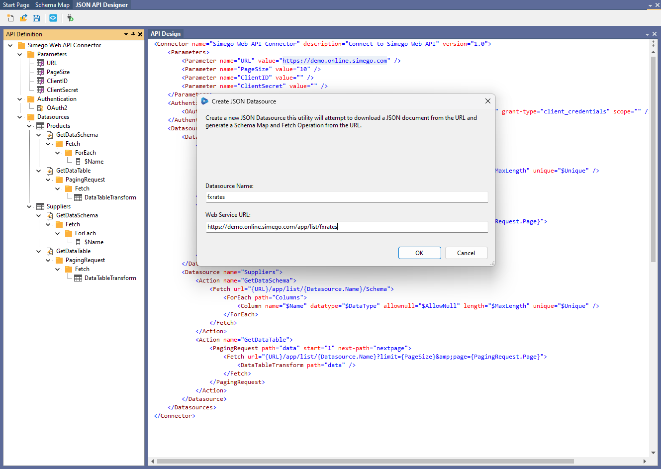
Task: Click GetDataTable action icon under Products
Action: click(x=50, y=171)
